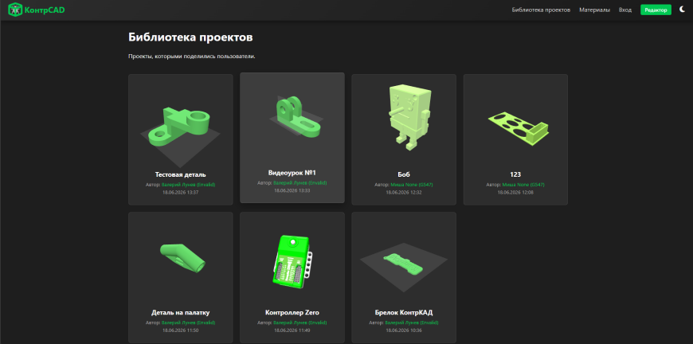Viewport: 693px width, 344px height.
Task: Click the date 18.06.2026 12:32
Action: point(404,192)
